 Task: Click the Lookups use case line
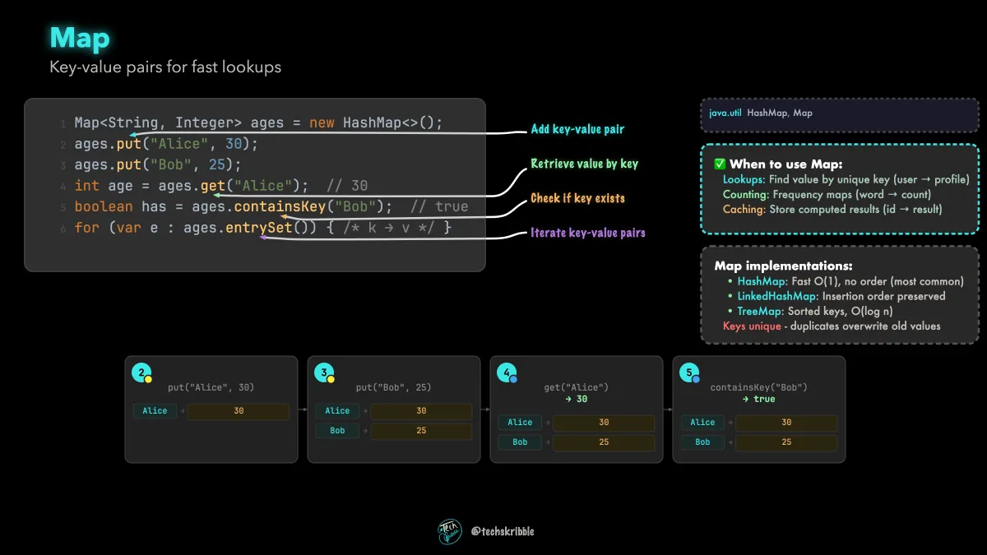point(846,179)
